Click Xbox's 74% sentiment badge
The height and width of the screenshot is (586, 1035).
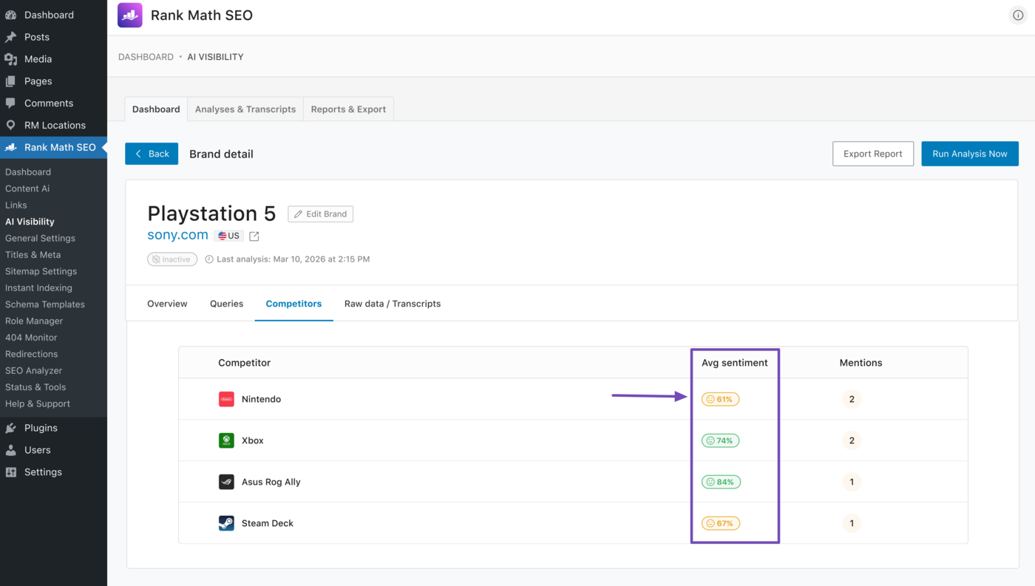pyautogui.click(x=720, y=440)
